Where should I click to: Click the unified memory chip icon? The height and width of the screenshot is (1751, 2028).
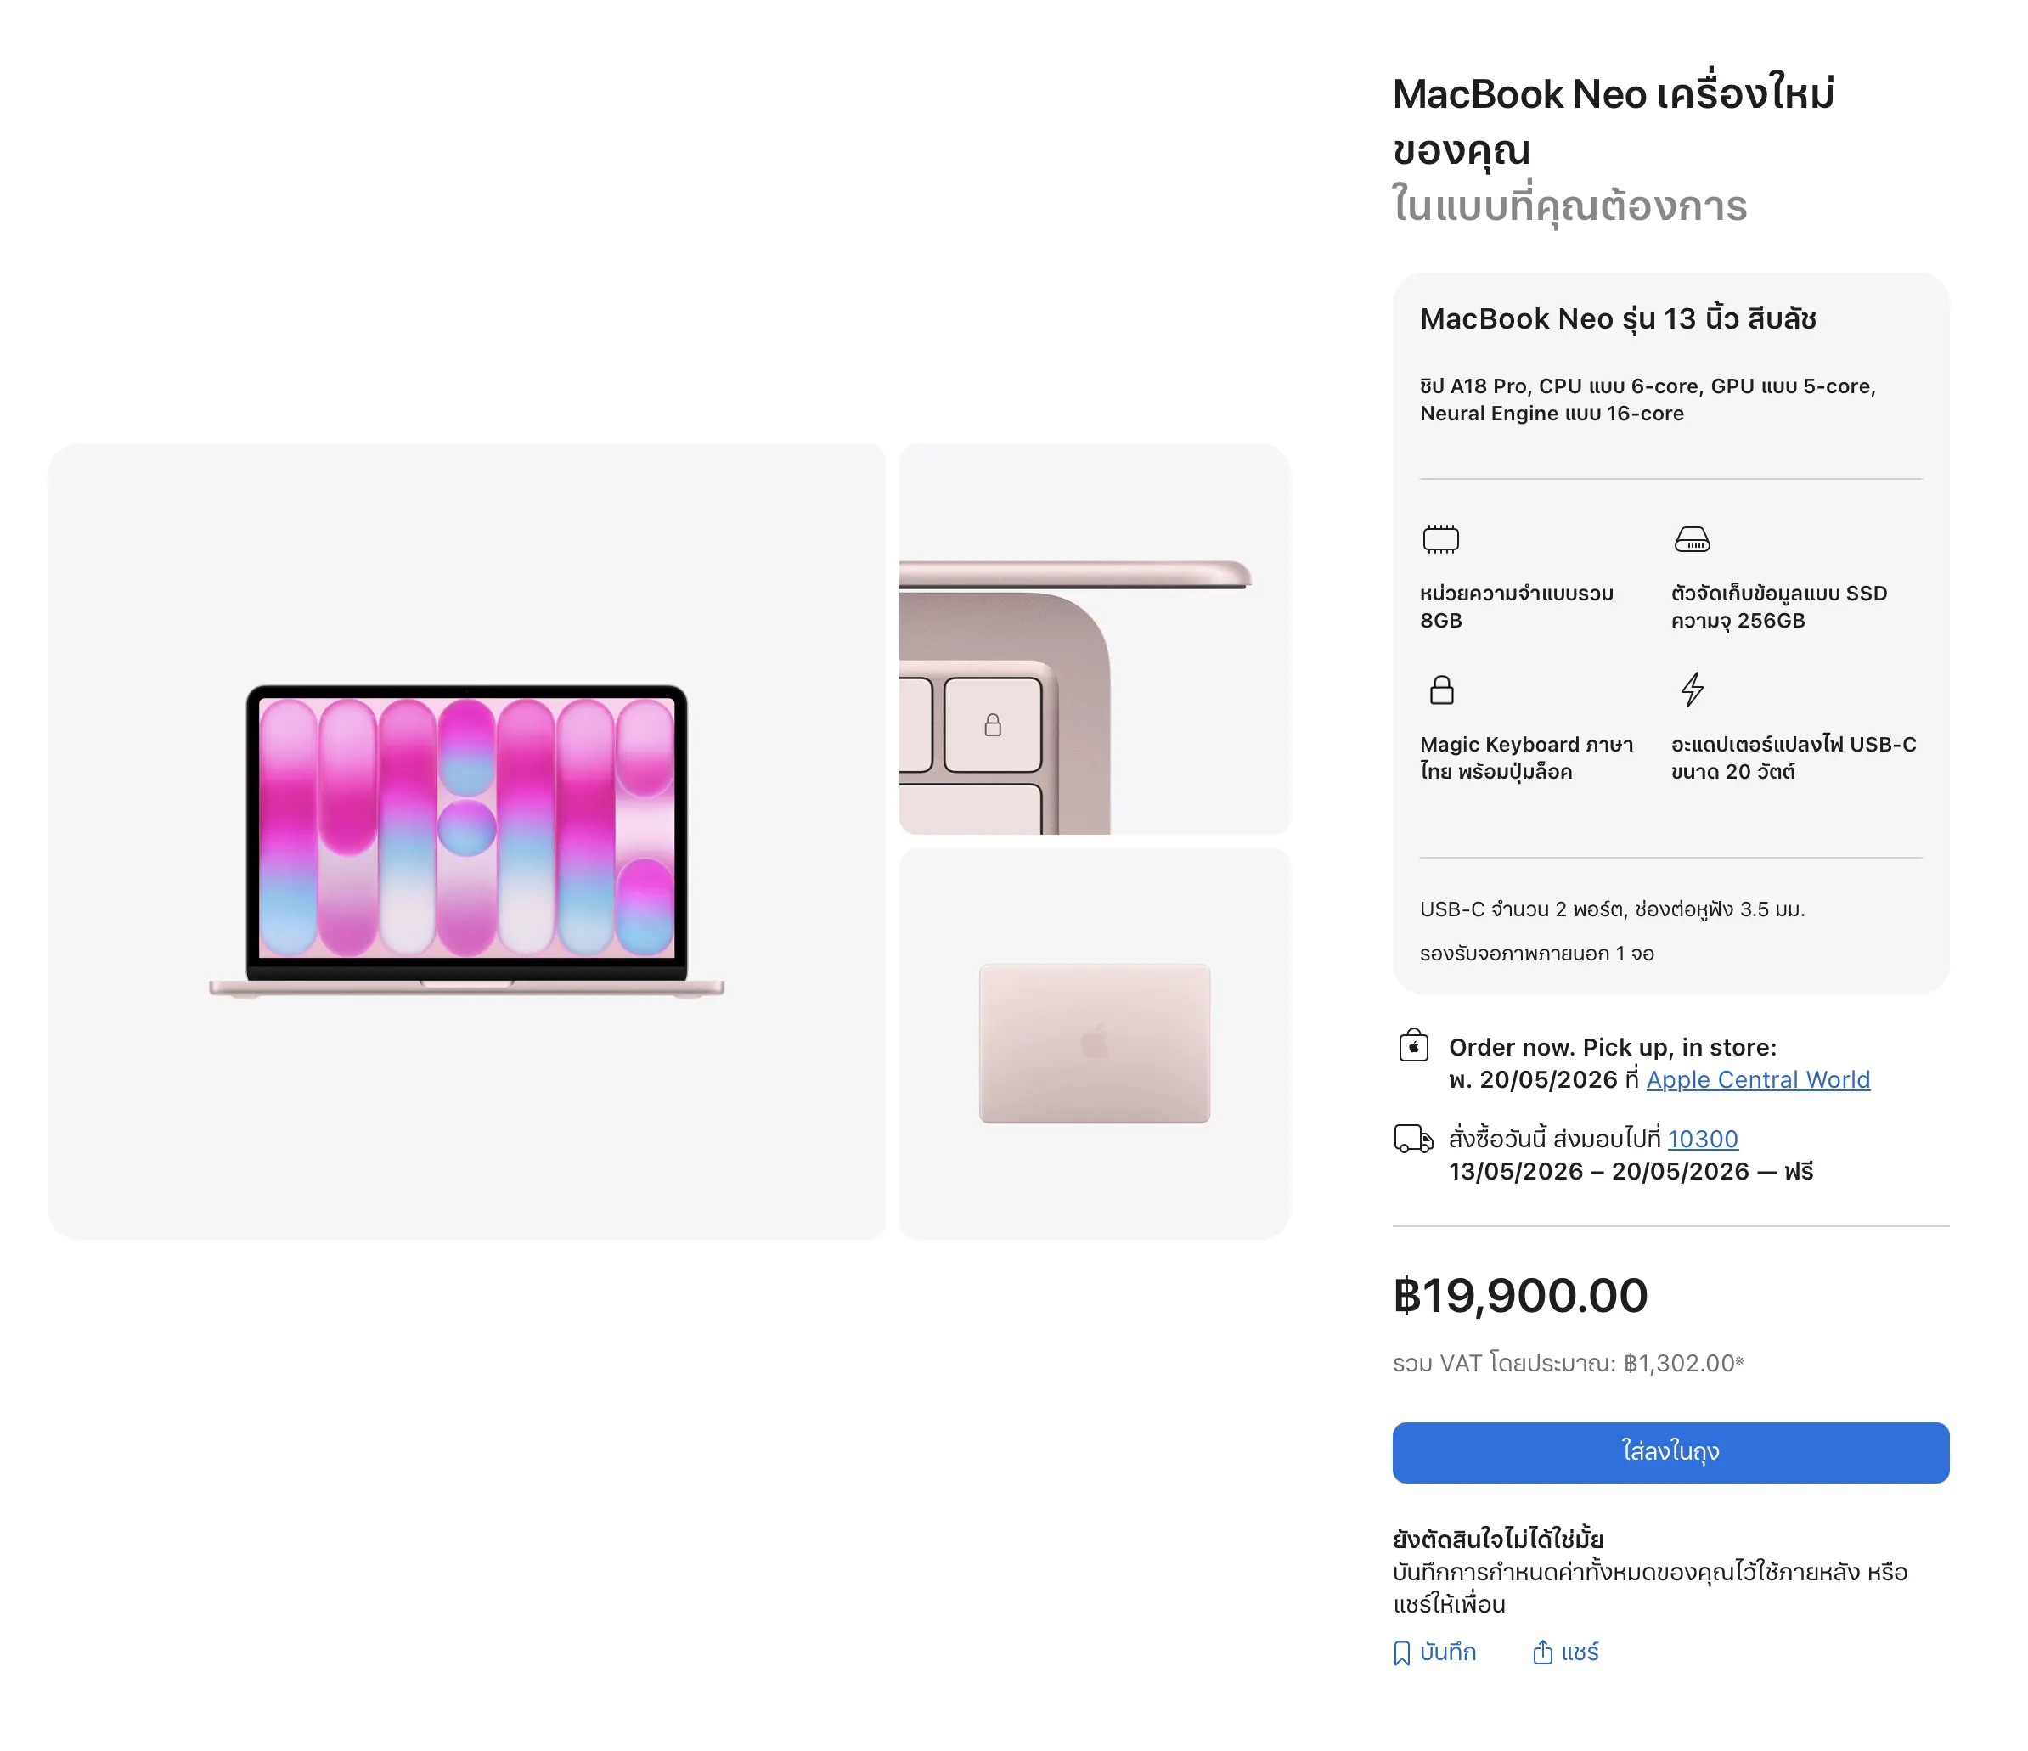[x=1439, y=539]
